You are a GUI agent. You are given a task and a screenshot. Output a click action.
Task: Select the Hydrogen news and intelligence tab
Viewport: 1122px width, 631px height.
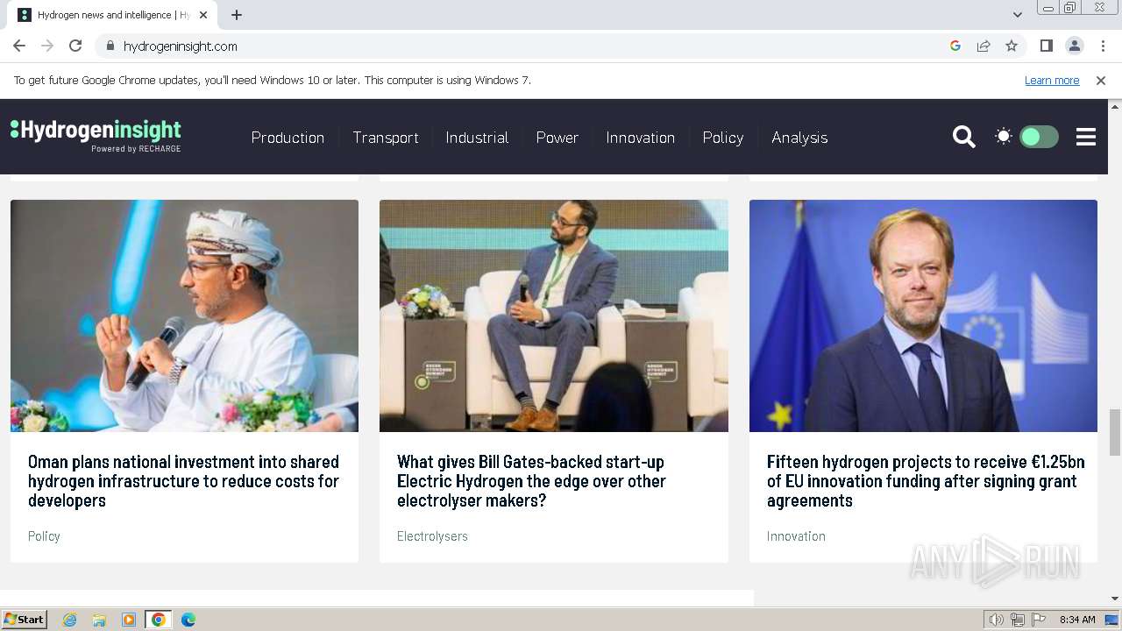(x=114, y=15)
